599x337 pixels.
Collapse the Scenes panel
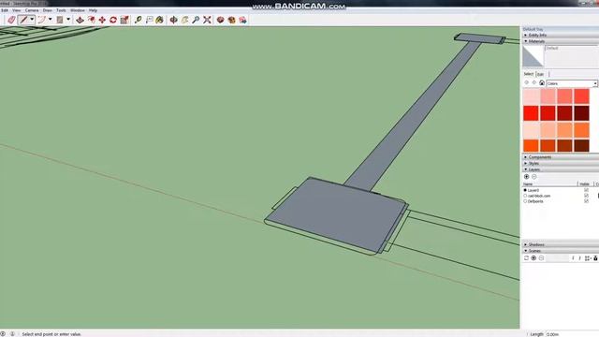pyautogui.click(x=526, y=251)
